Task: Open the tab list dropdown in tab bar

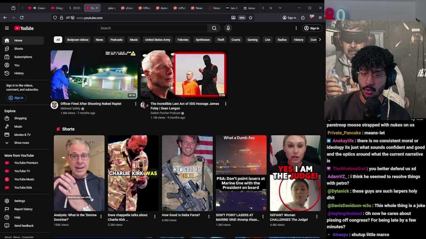Action: coord(280,8)
